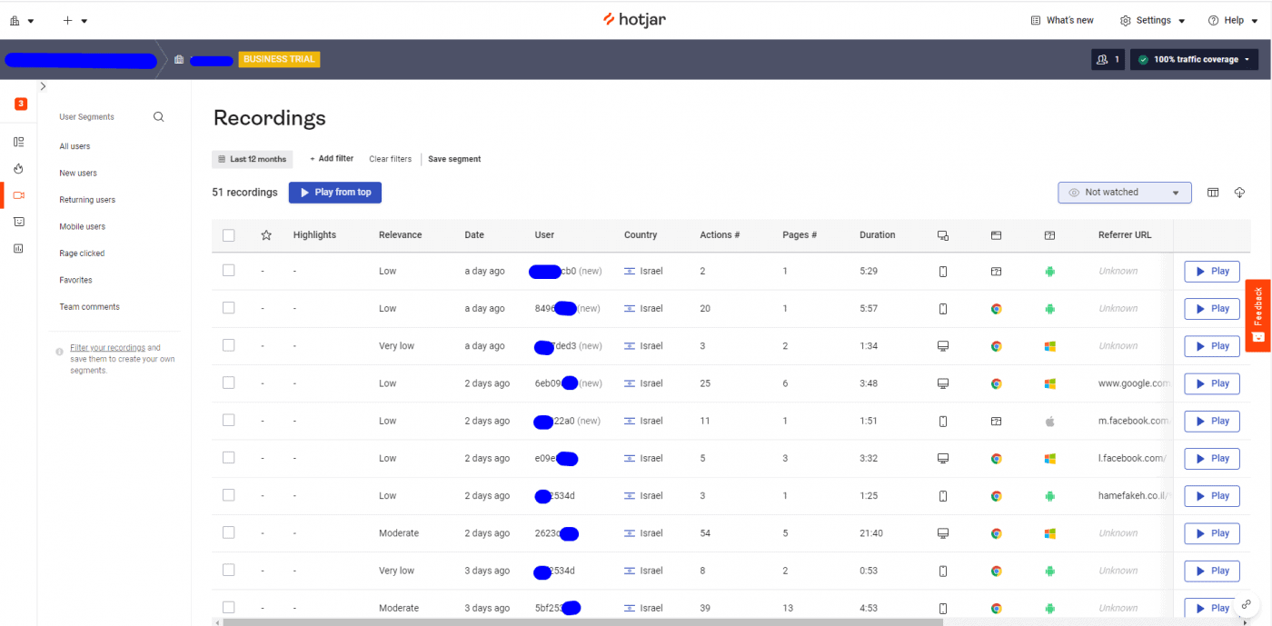
Task: Open the Heatmaps flame icon in sidebar
Action: coord(18,169)
